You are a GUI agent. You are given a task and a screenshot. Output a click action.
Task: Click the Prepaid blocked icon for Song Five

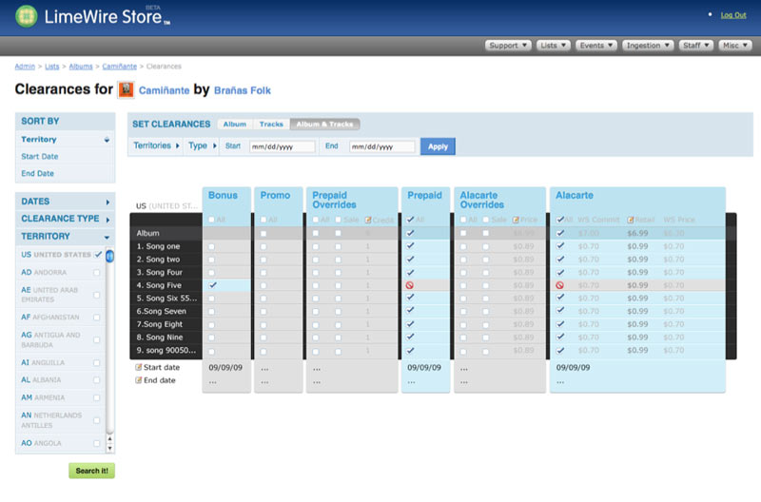click(410, 285)
